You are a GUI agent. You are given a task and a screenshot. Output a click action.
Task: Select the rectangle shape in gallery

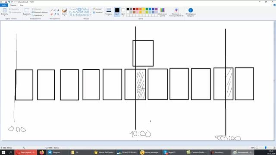tap(79, 9)
